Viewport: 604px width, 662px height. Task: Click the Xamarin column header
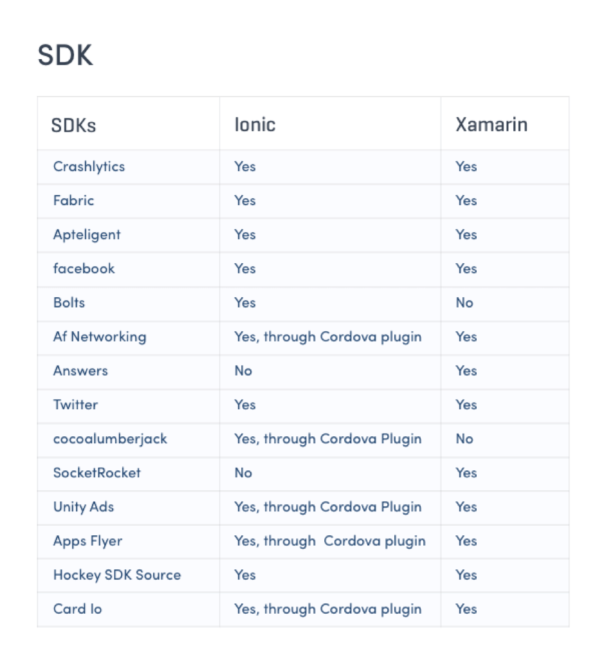pyautogui.click(x=491, y=125)
